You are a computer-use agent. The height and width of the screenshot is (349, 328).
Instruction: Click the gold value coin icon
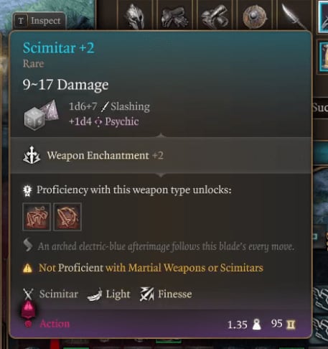pyautogui.click(x=291, y=325)
